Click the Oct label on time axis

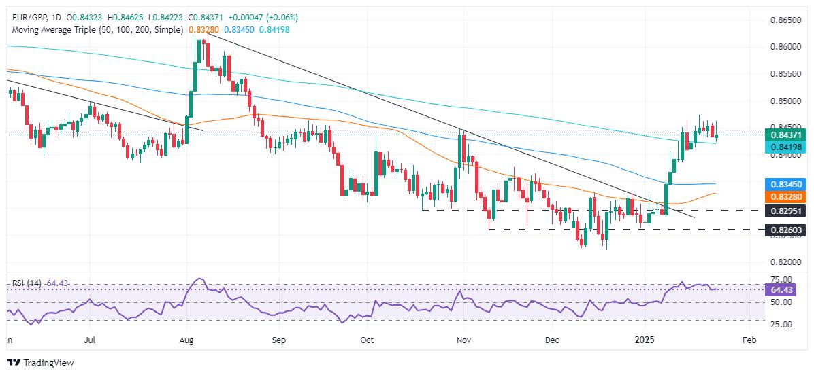367,342
